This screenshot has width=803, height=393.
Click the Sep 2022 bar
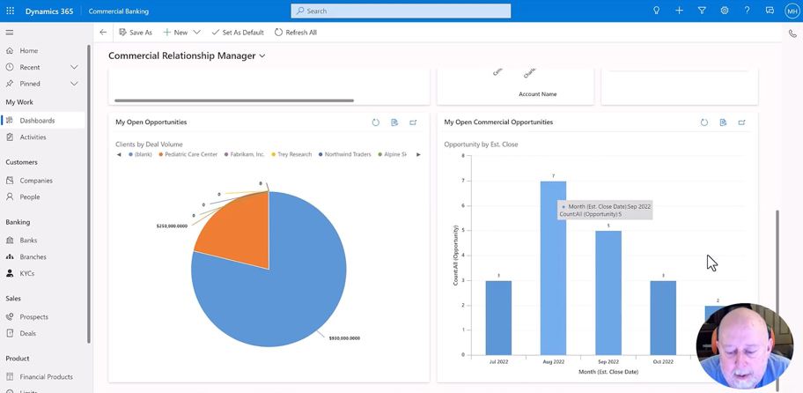(608, 293)
